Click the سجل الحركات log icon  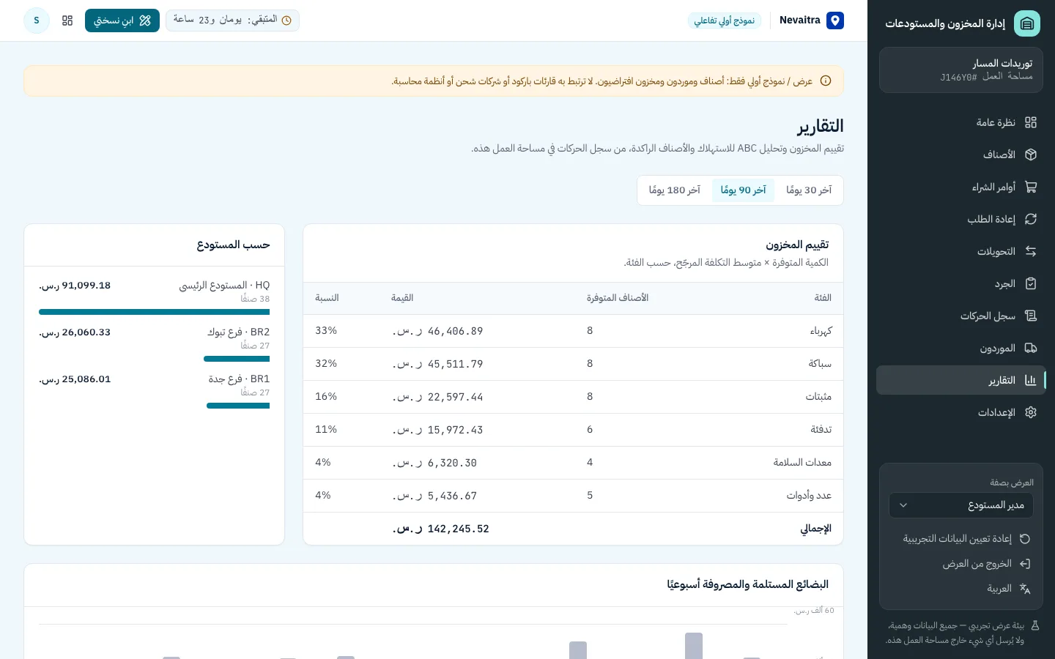coord(1031,316)
